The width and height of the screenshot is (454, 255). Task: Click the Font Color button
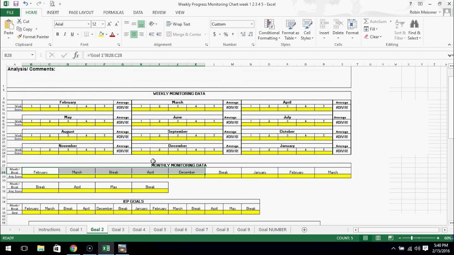point(112,34)
